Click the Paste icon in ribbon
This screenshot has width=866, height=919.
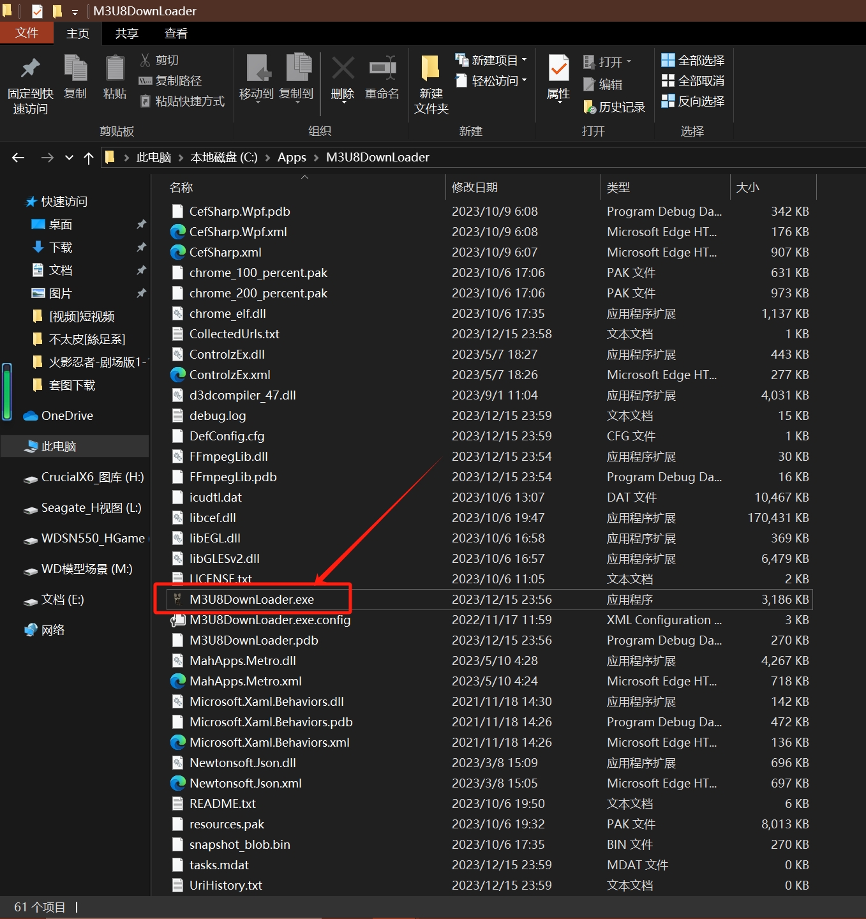click(x=115, y=68)
